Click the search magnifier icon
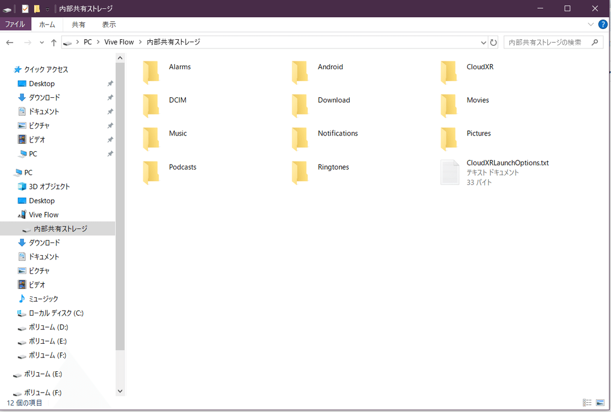Image resolution: width=611 pixels, height=412 pixels. coord(594,42)
